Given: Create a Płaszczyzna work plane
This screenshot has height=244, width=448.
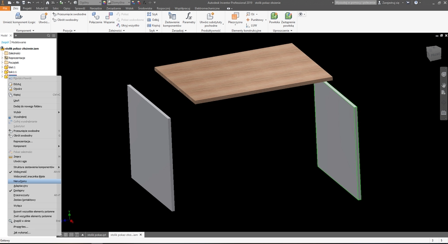Looking at the screenshot, I should (x=235, y=19).
